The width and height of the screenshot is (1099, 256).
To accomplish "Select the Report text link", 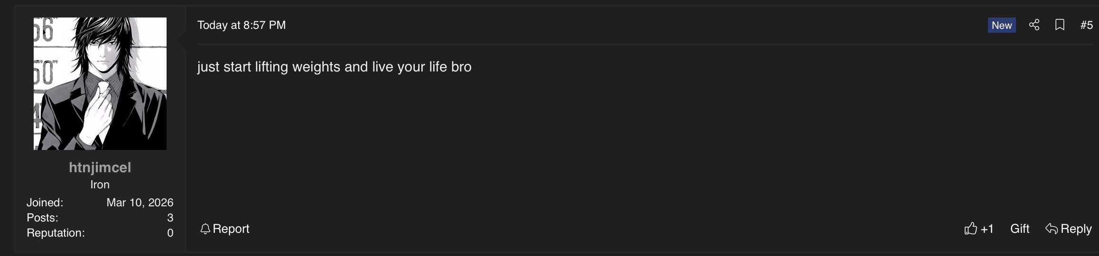I will (x=231, y=229).
